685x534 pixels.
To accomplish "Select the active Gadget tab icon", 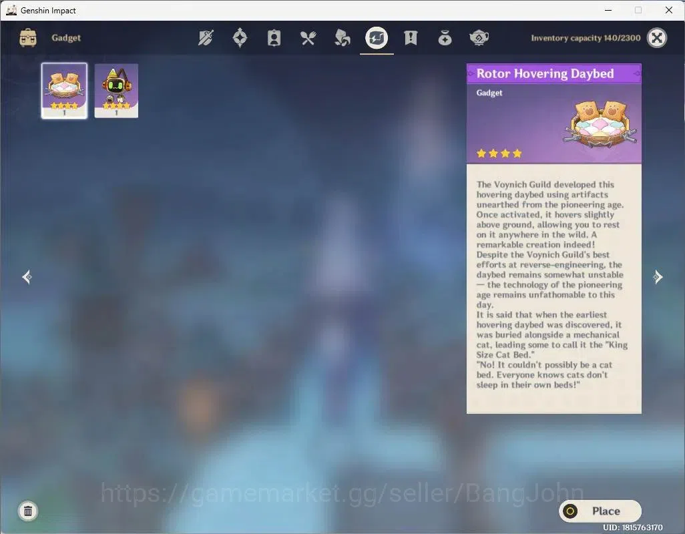I will pyautogui.click(x=377, y=38).
